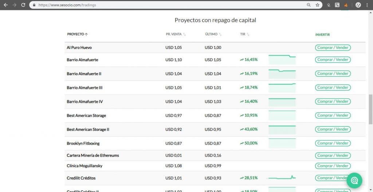
Task: Open the Best American Storage price chart thumbnail
Action: click(282, 115)
